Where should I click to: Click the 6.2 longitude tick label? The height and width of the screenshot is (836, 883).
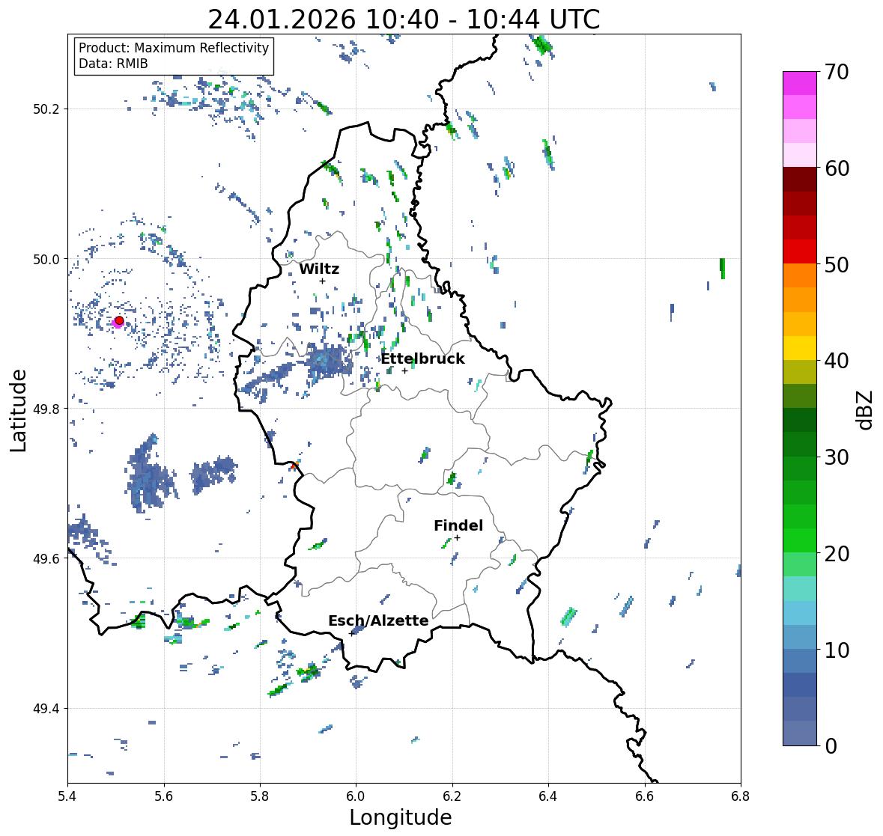coord(452,796)
